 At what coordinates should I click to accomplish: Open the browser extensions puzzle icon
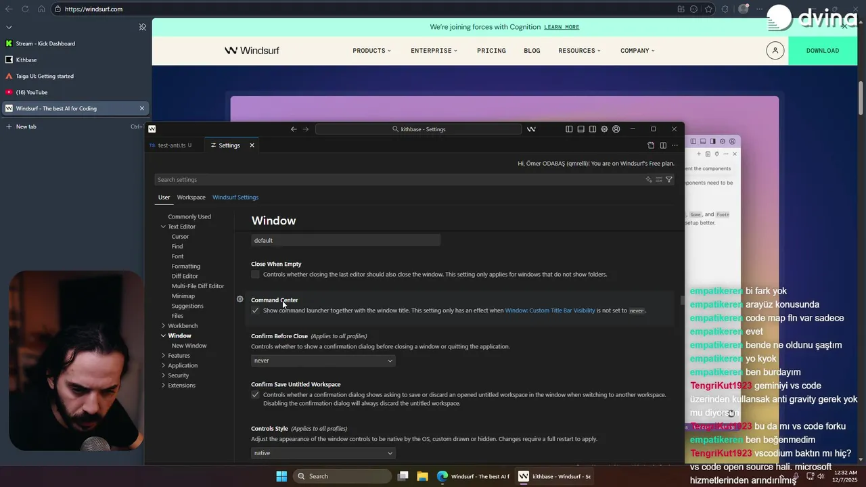[x=726, y=9]
